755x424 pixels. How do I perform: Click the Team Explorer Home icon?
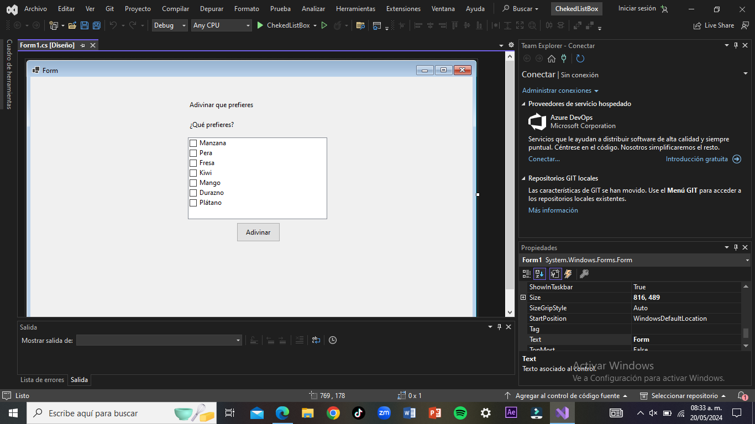552,59
